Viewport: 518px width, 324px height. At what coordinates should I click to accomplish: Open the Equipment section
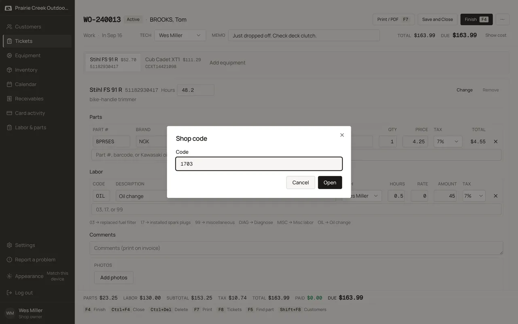pyautogui.click(x=37, y=55)
